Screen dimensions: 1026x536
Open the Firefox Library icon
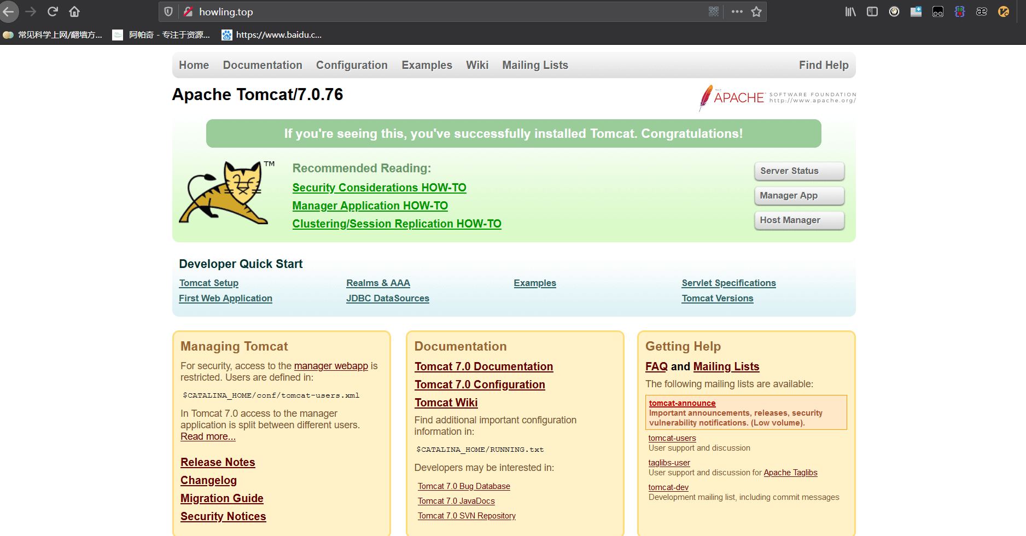(850, 11)
